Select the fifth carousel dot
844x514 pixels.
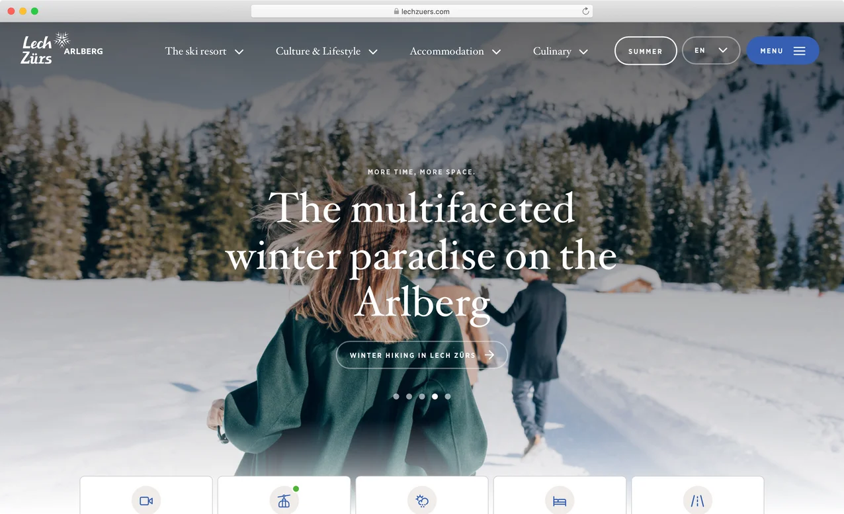pyautogui.click(x=448, y=396)
